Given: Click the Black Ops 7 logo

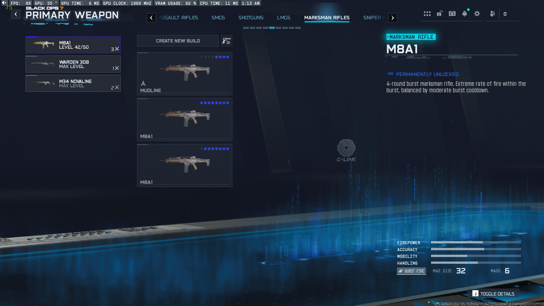Looking at the screenshot, I should click(x=45, y=8).
